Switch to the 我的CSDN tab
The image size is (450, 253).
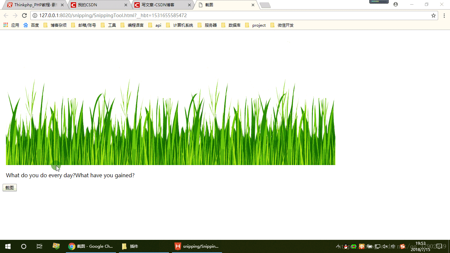99,5
